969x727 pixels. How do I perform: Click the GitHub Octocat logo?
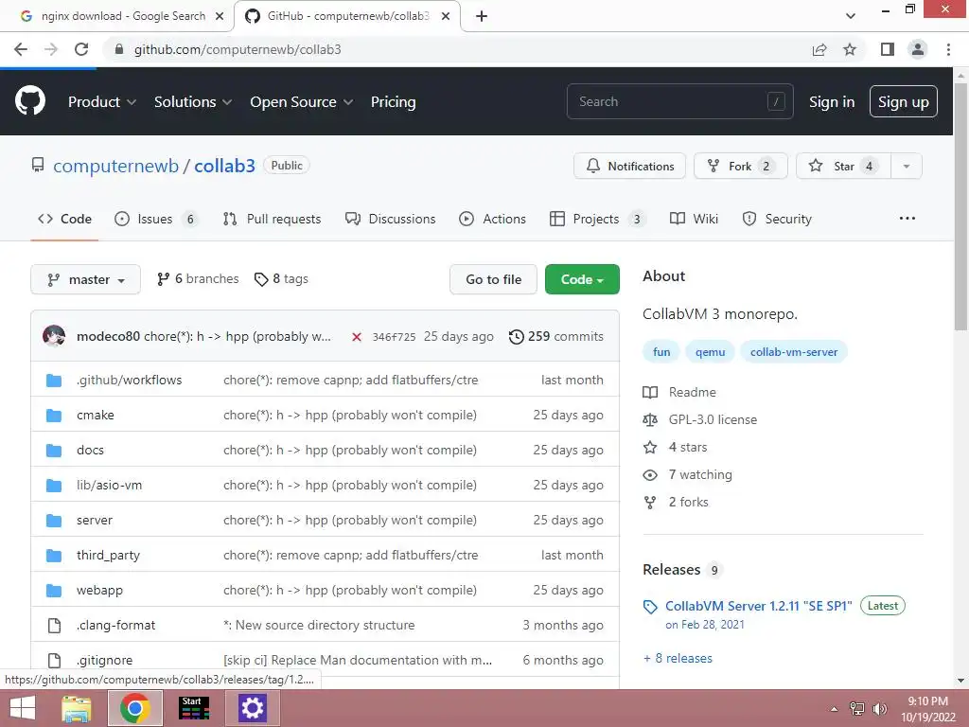(29, 101)
